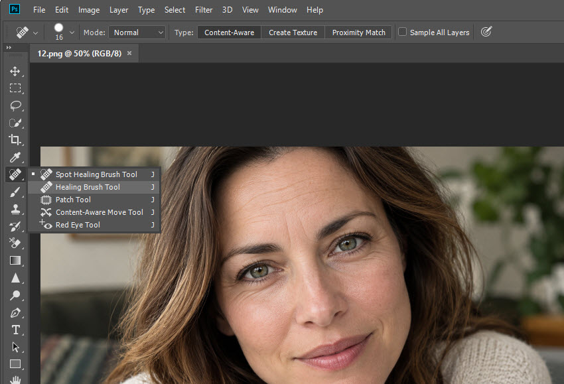Select the Eyedropper tool

[x=15, y=157]
